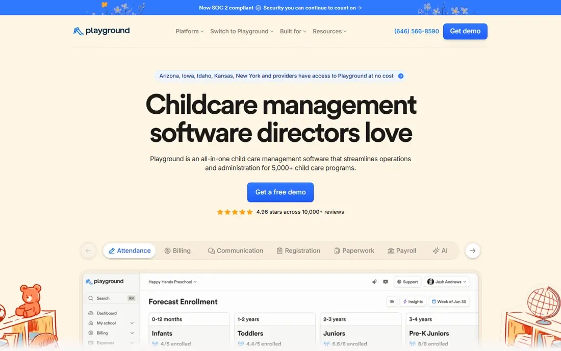Switch to the Paperwork tab
This screenshot has width=561, height=351.
coord(354,251)
